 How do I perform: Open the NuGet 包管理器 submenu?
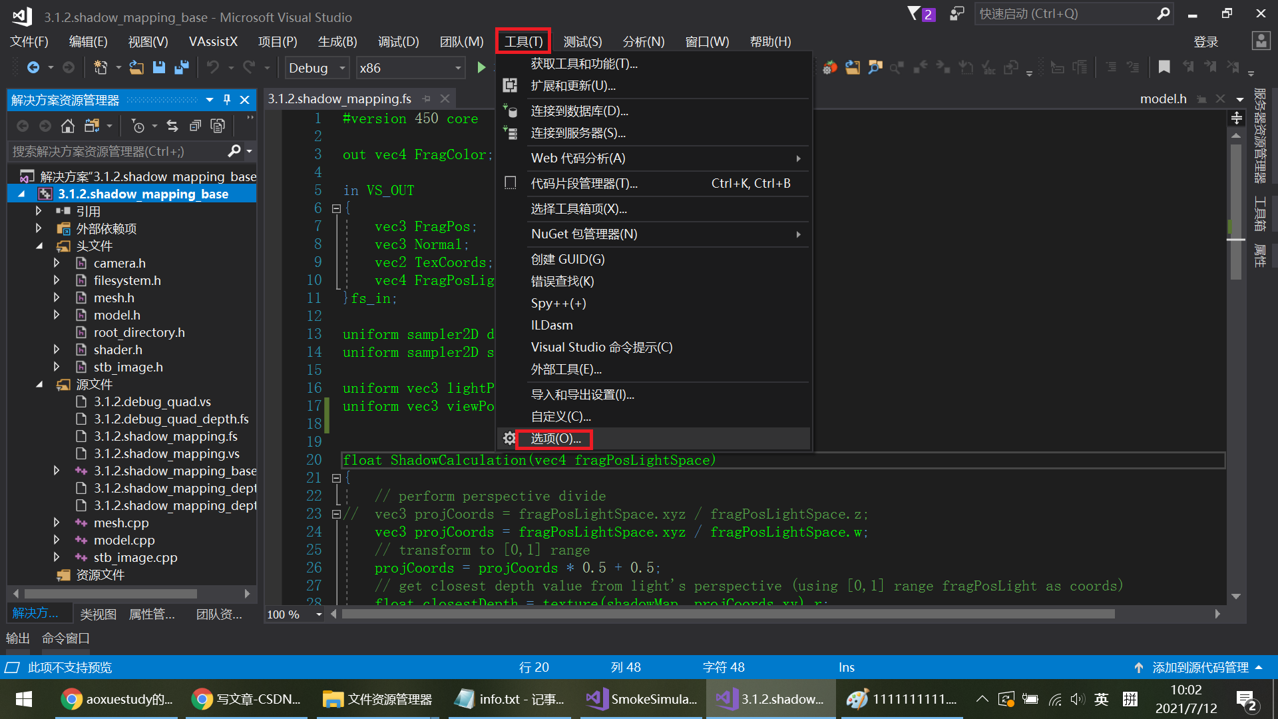pos(584,234)
